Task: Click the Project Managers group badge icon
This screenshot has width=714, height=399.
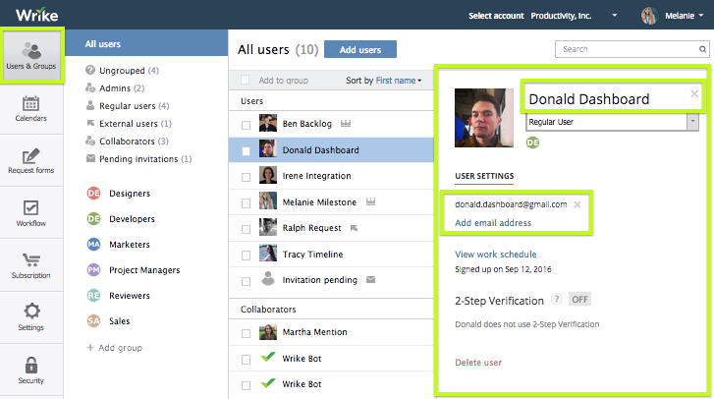Action: [94, 269]
